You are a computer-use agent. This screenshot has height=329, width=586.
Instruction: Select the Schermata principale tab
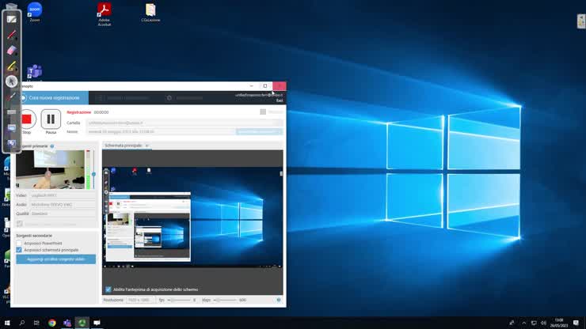point(124,146)
